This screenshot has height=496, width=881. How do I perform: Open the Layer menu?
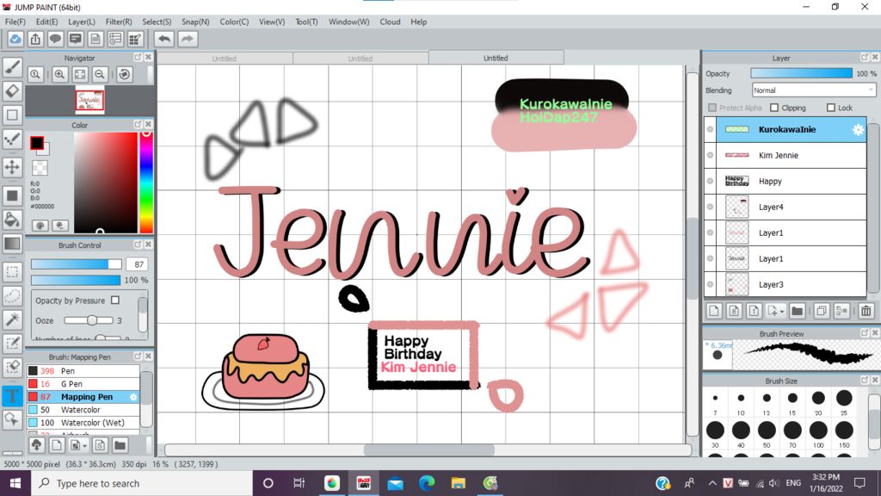click(x=82, y=22)
